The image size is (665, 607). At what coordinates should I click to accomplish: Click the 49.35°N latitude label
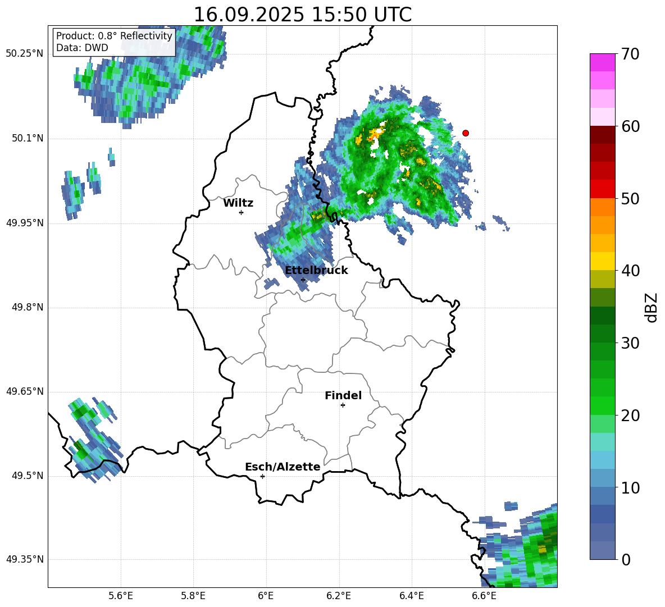click(x=25, y=559)
